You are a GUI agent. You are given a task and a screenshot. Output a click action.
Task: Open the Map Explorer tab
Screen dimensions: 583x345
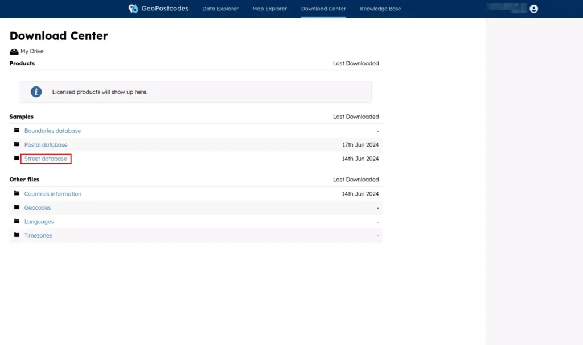point(269,9)
